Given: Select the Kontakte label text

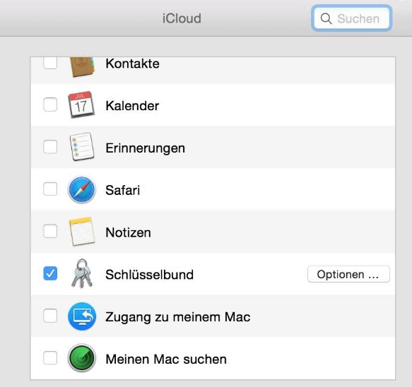Looking at the screenshot, I should click(x=132, y=64).
